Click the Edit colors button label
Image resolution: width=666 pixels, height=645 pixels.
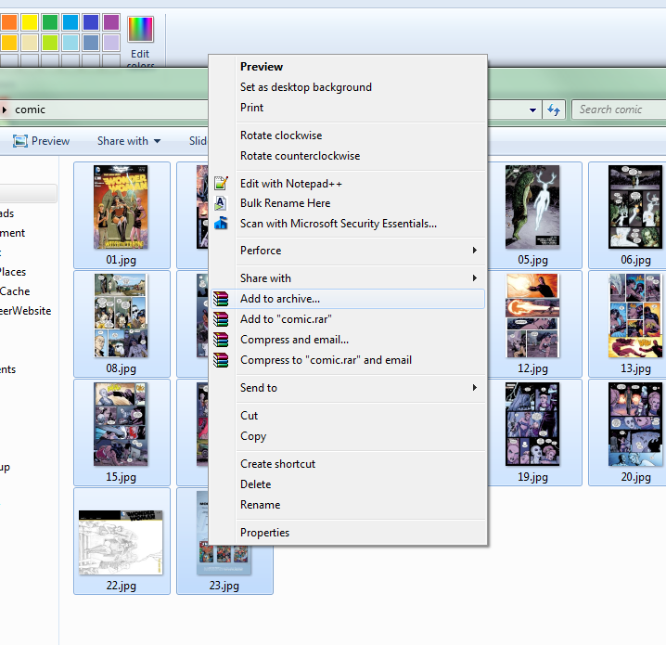click(x=140, y=59)
